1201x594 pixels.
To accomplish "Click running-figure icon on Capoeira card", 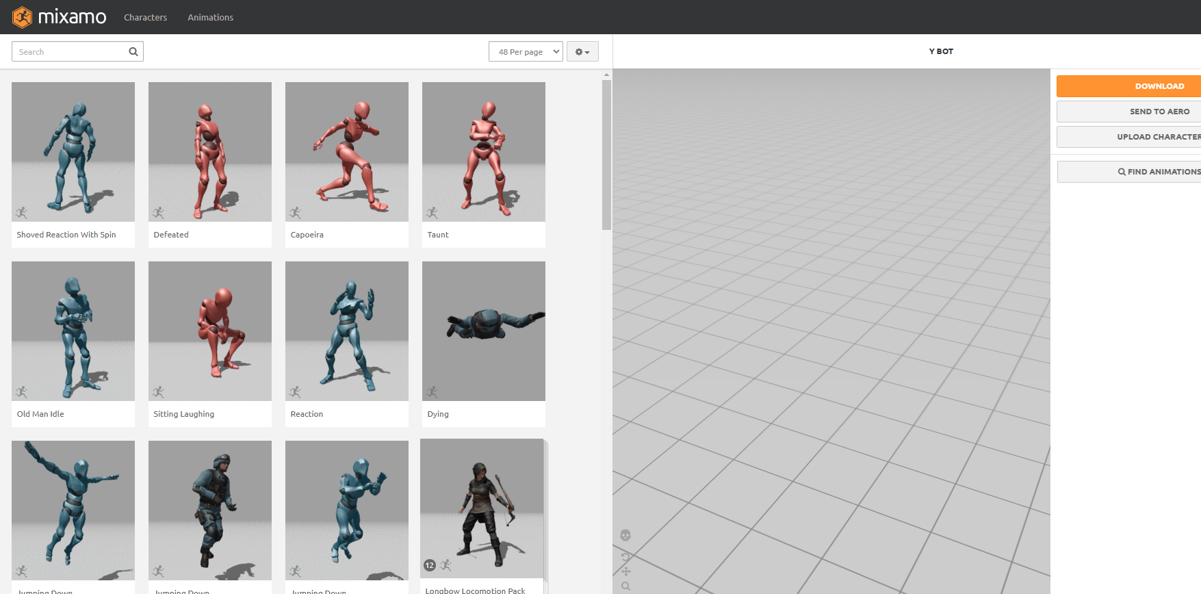I will coord(296,212).
